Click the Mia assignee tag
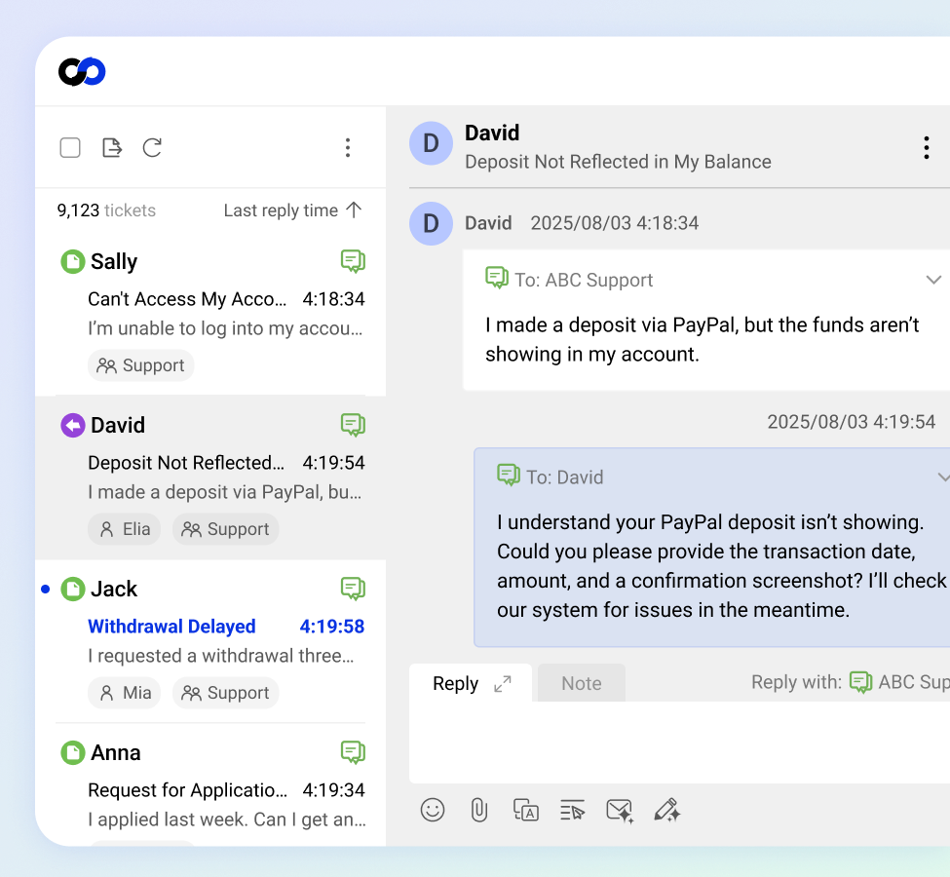This screenshot has height=877, width=950. (x=124, y=693)
